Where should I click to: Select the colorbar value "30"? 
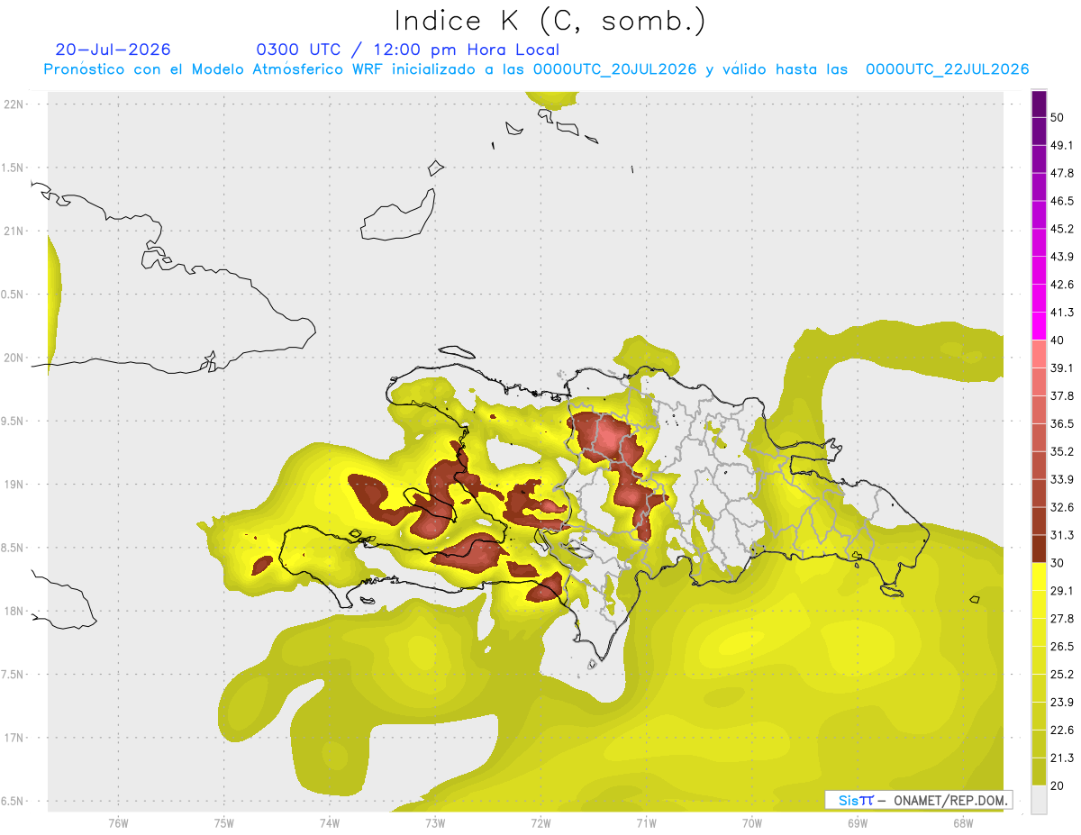pyautogui.click(x=1058, y=563)
